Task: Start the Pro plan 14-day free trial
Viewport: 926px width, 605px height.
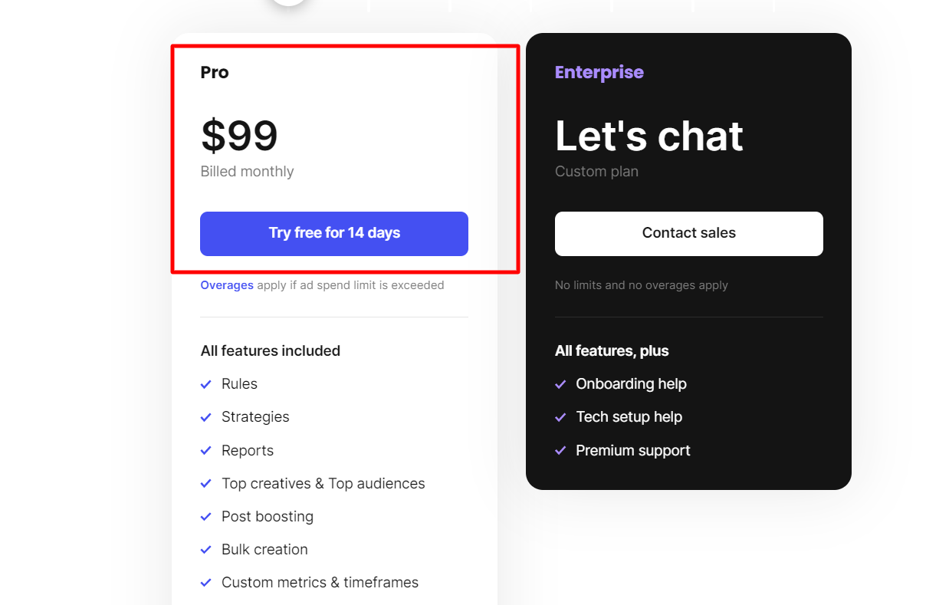Action: click(334, 233)
